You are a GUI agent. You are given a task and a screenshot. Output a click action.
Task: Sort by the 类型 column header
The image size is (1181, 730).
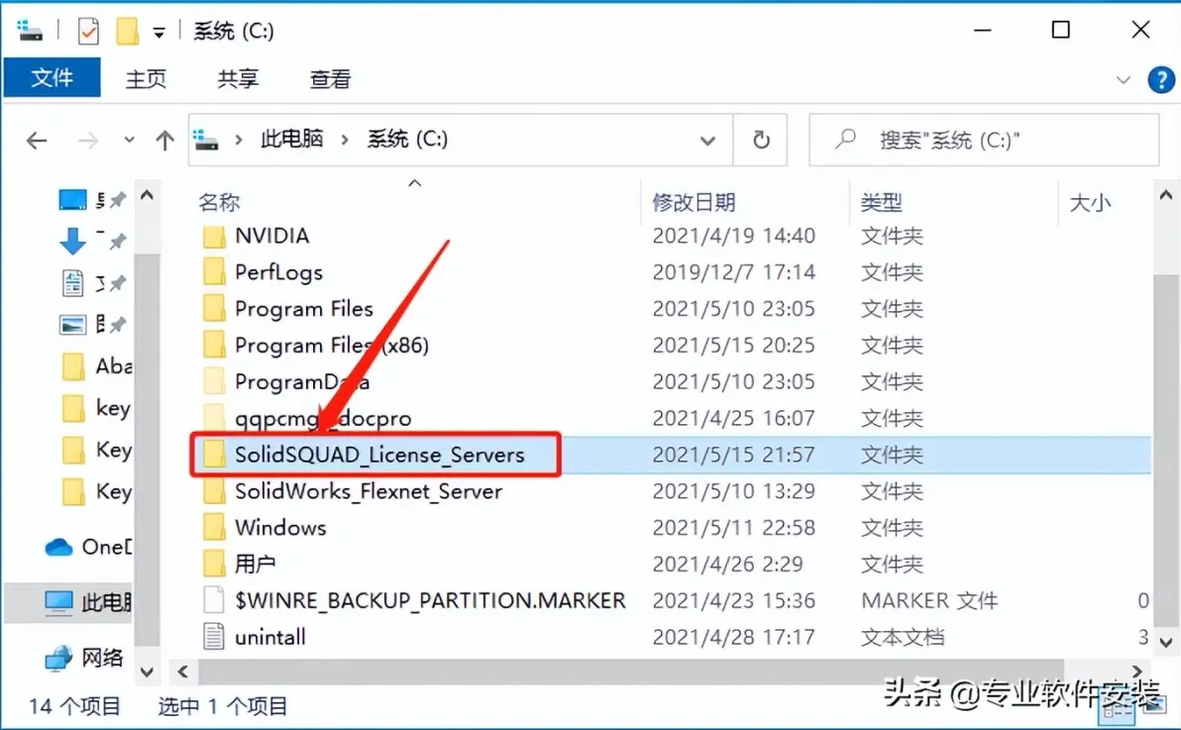pos(881,202)
